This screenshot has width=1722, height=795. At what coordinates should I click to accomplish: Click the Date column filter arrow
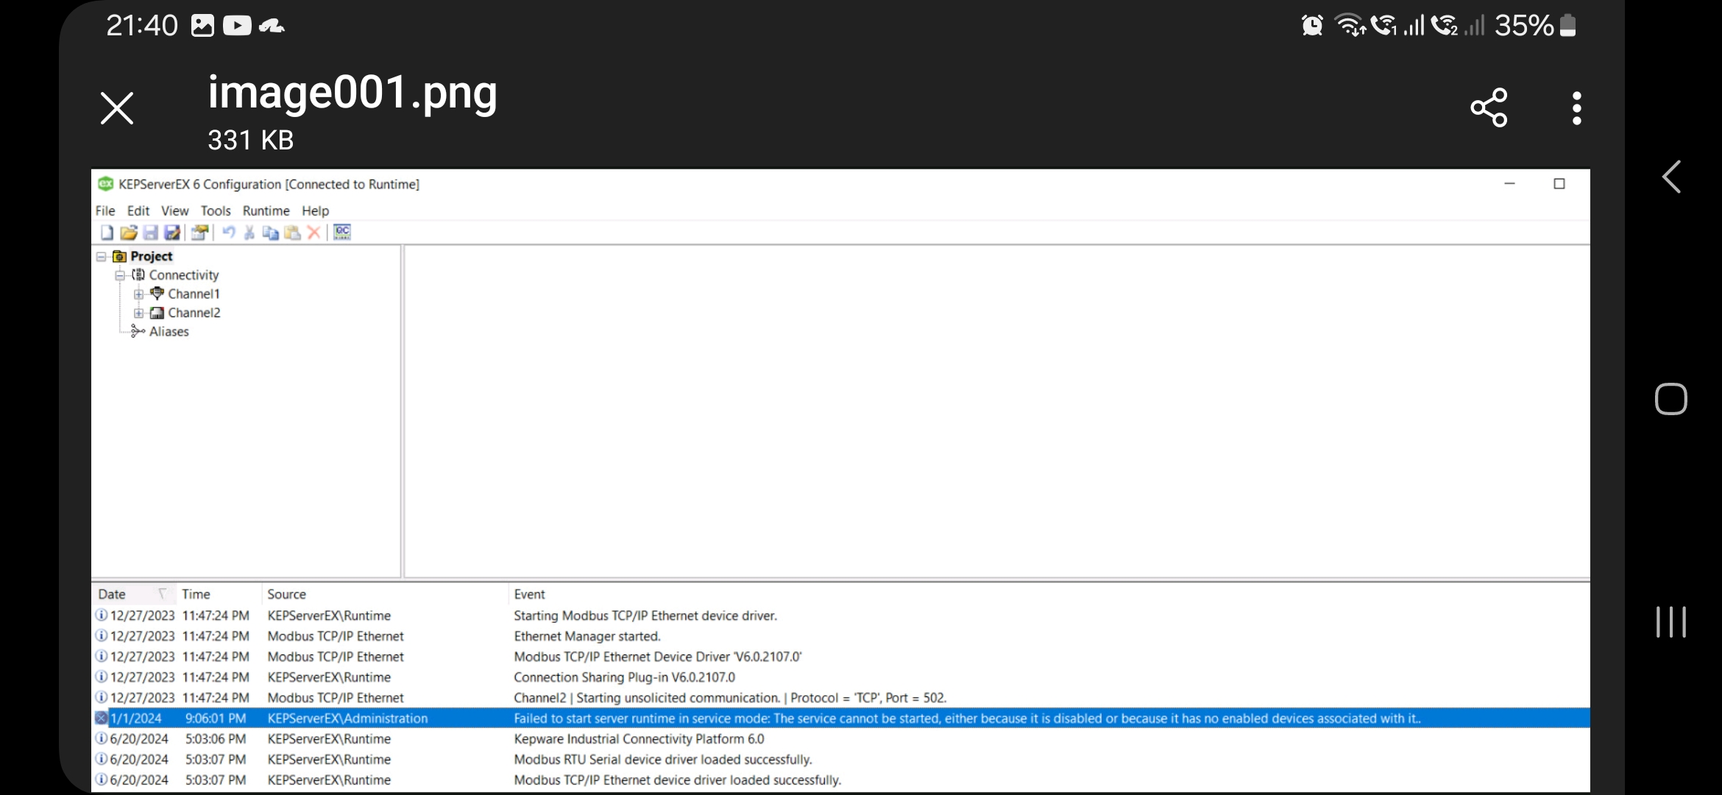(162, 593)
